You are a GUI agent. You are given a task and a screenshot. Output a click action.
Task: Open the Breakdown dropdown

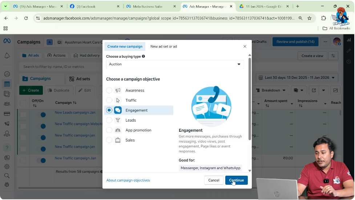271,90
